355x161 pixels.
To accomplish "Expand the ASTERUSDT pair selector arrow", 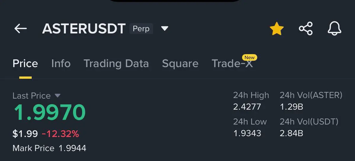I will tap(164, 29).
